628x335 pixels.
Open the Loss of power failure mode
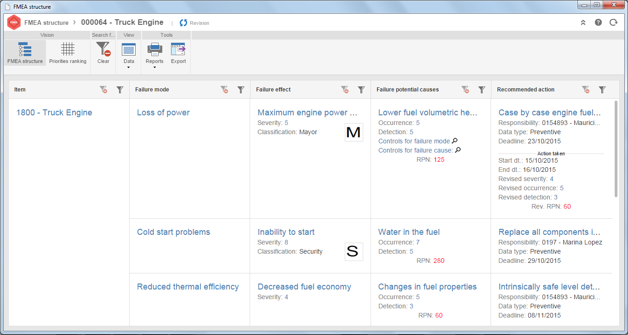tap(163, 113)
